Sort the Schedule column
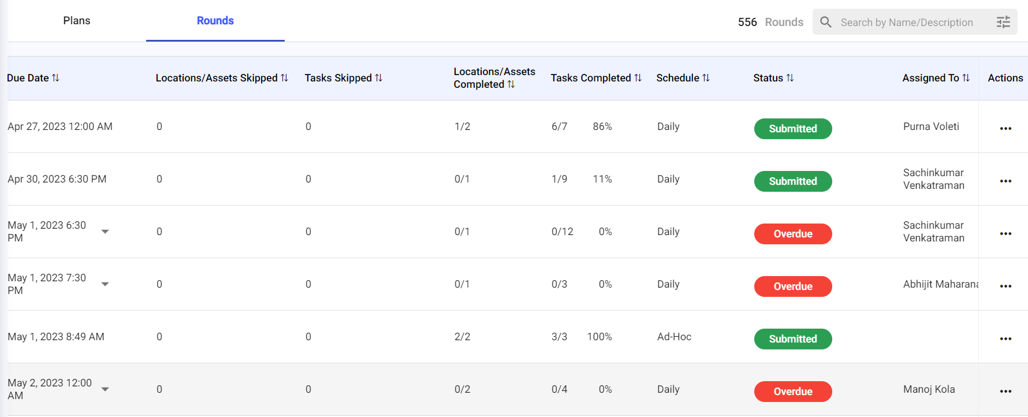 (x=706, y=78)
